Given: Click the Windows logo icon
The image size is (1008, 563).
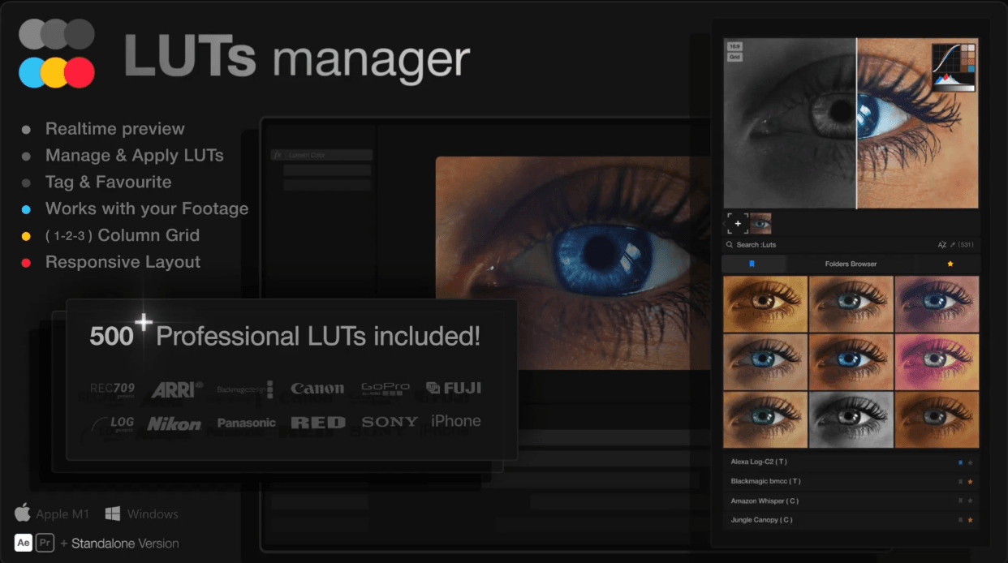Looking at the screenshot, I should 113,514.
